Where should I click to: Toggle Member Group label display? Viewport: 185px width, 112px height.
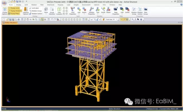(x=35, y=11)
